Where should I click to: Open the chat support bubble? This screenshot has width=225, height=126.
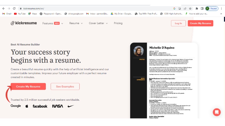point(217,112)
